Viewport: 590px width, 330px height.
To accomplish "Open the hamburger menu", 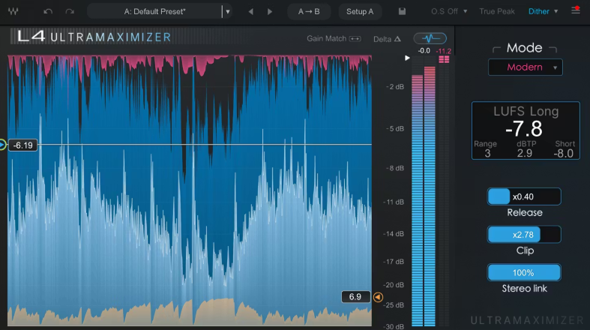I will 576,10.
